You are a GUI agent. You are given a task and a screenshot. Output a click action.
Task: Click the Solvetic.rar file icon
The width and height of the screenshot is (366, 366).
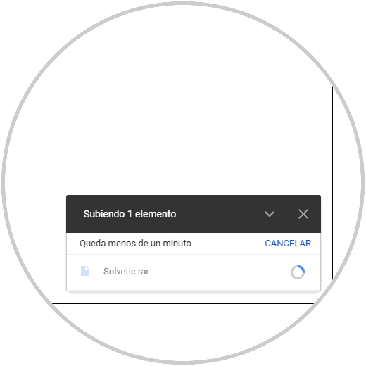click(84, 271)
